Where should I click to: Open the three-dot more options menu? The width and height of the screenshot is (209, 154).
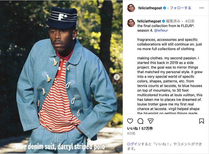pos(201,8)
